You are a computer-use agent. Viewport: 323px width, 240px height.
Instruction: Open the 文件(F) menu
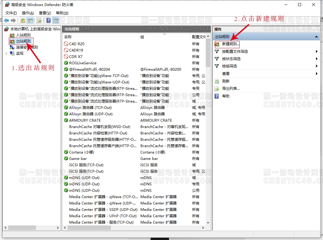11,13
